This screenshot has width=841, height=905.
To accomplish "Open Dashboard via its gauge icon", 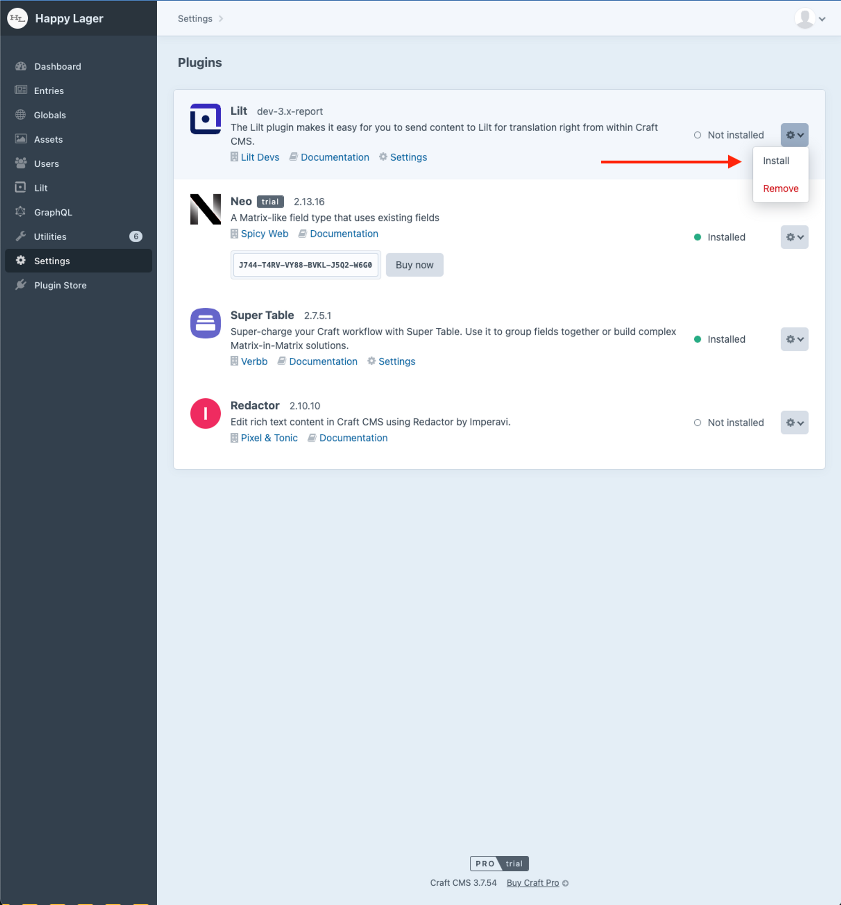I will pyautogui.click(x=21, y=67).
